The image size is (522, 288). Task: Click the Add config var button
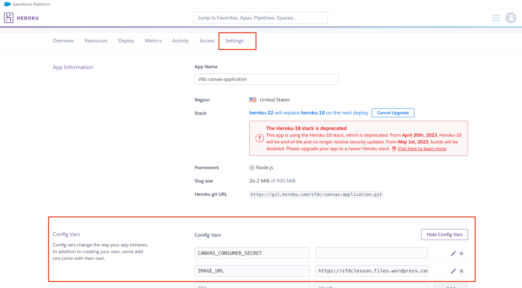pos(451,286)
